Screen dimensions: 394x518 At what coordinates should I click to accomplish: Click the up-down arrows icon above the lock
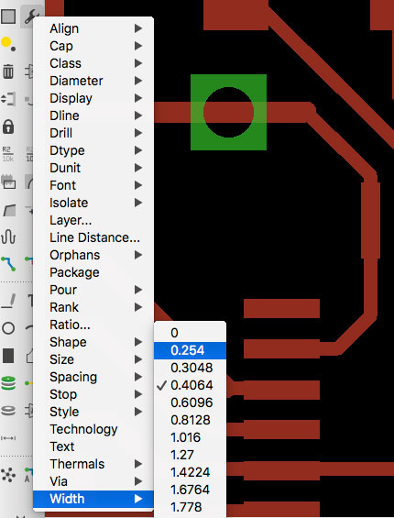point(8,99)
